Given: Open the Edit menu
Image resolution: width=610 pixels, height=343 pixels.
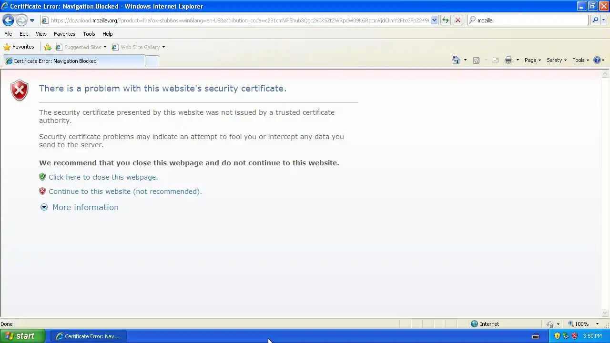Looking at the screenshot, I should click(24, 34).
